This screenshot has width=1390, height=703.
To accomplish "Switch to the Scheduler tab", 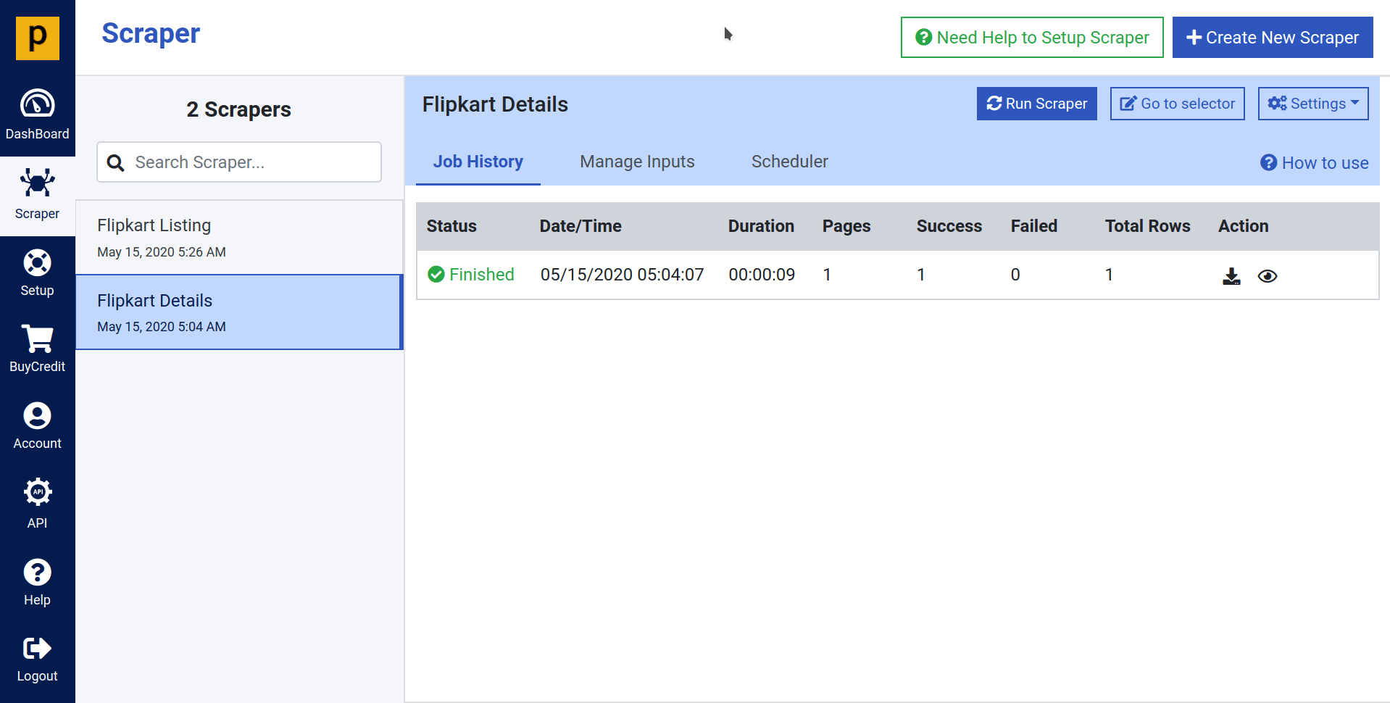I will (789, 162).
